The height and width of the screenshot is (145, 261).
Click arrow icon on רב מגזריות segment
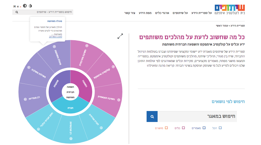point(25,99)
